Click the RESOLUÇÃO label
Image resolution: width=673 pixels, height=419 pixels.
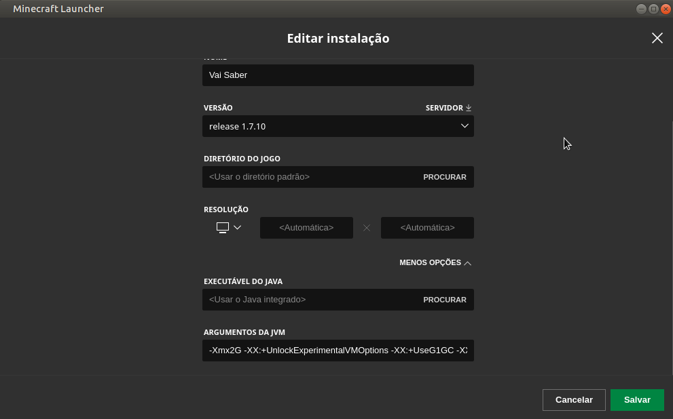click(x=226, y=209)
